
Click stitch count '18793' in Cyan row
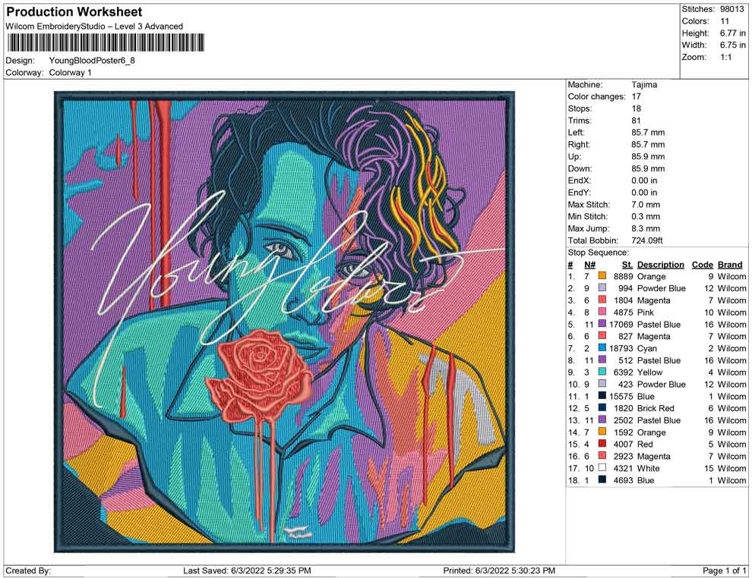coord(621,348)
